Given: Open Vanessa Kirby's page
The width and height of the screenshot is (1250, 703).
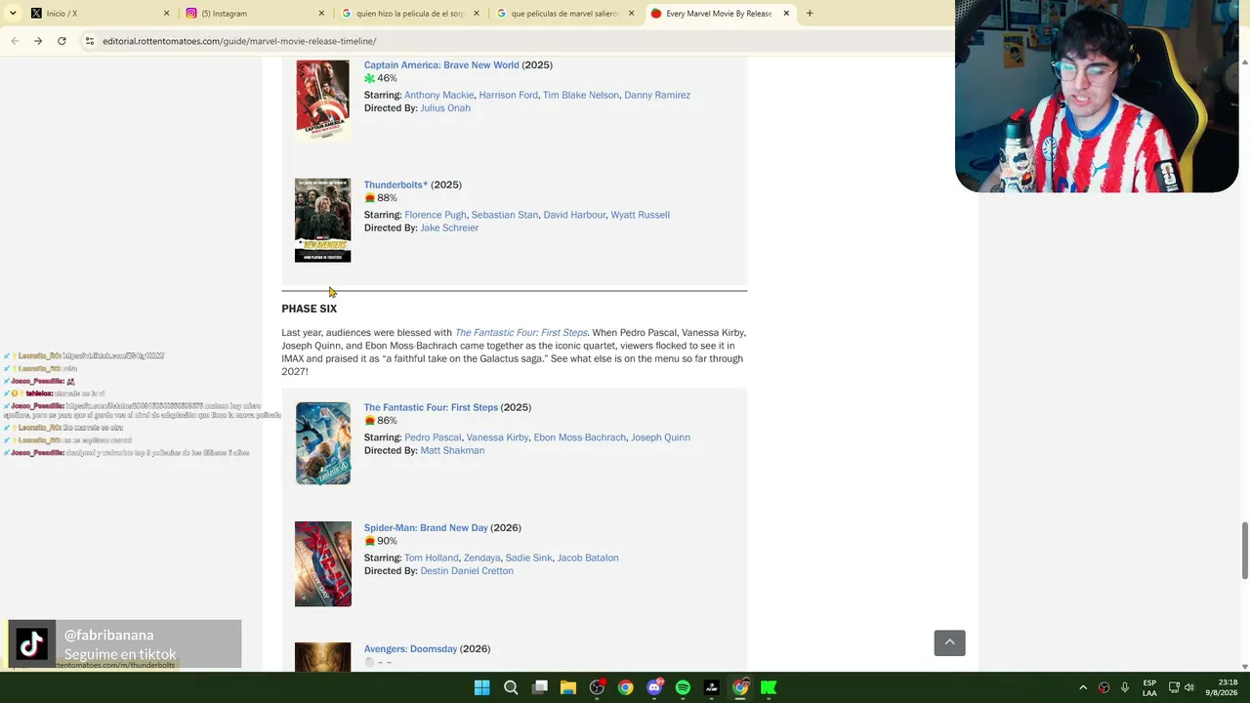Looking at the screenshot, I should pyautogui.click(x=497, y=437).
